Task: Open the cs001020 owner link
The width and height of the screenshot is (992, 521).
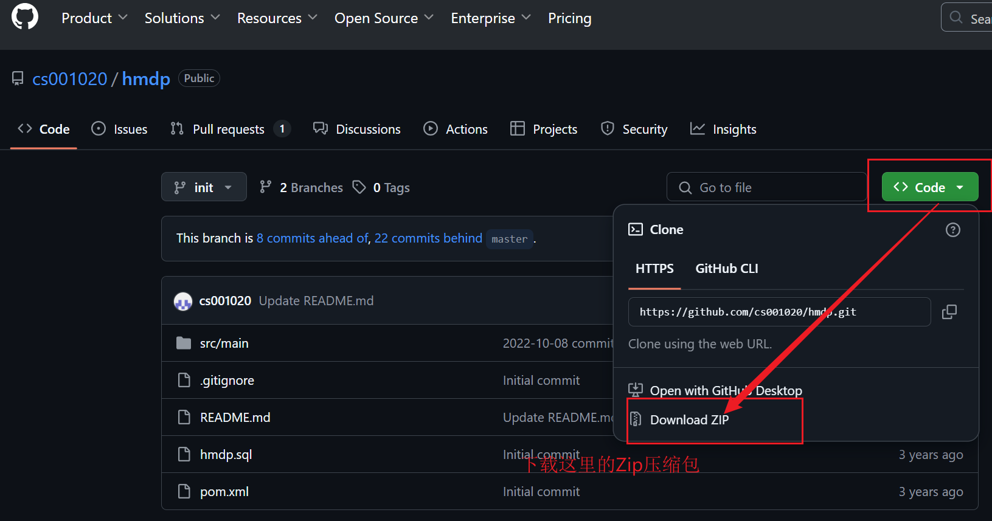Action: (x=70, y=79)
